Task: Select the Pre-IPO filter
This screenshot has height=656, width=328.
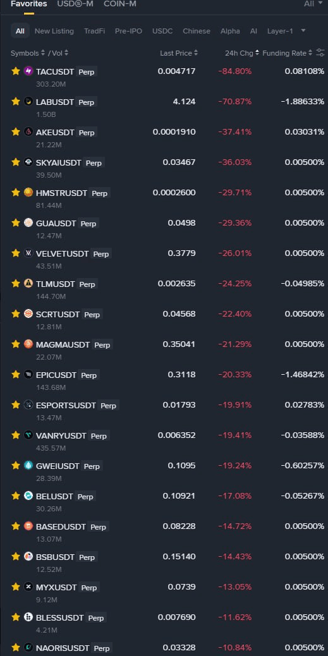Action: [x=128, y=31]
